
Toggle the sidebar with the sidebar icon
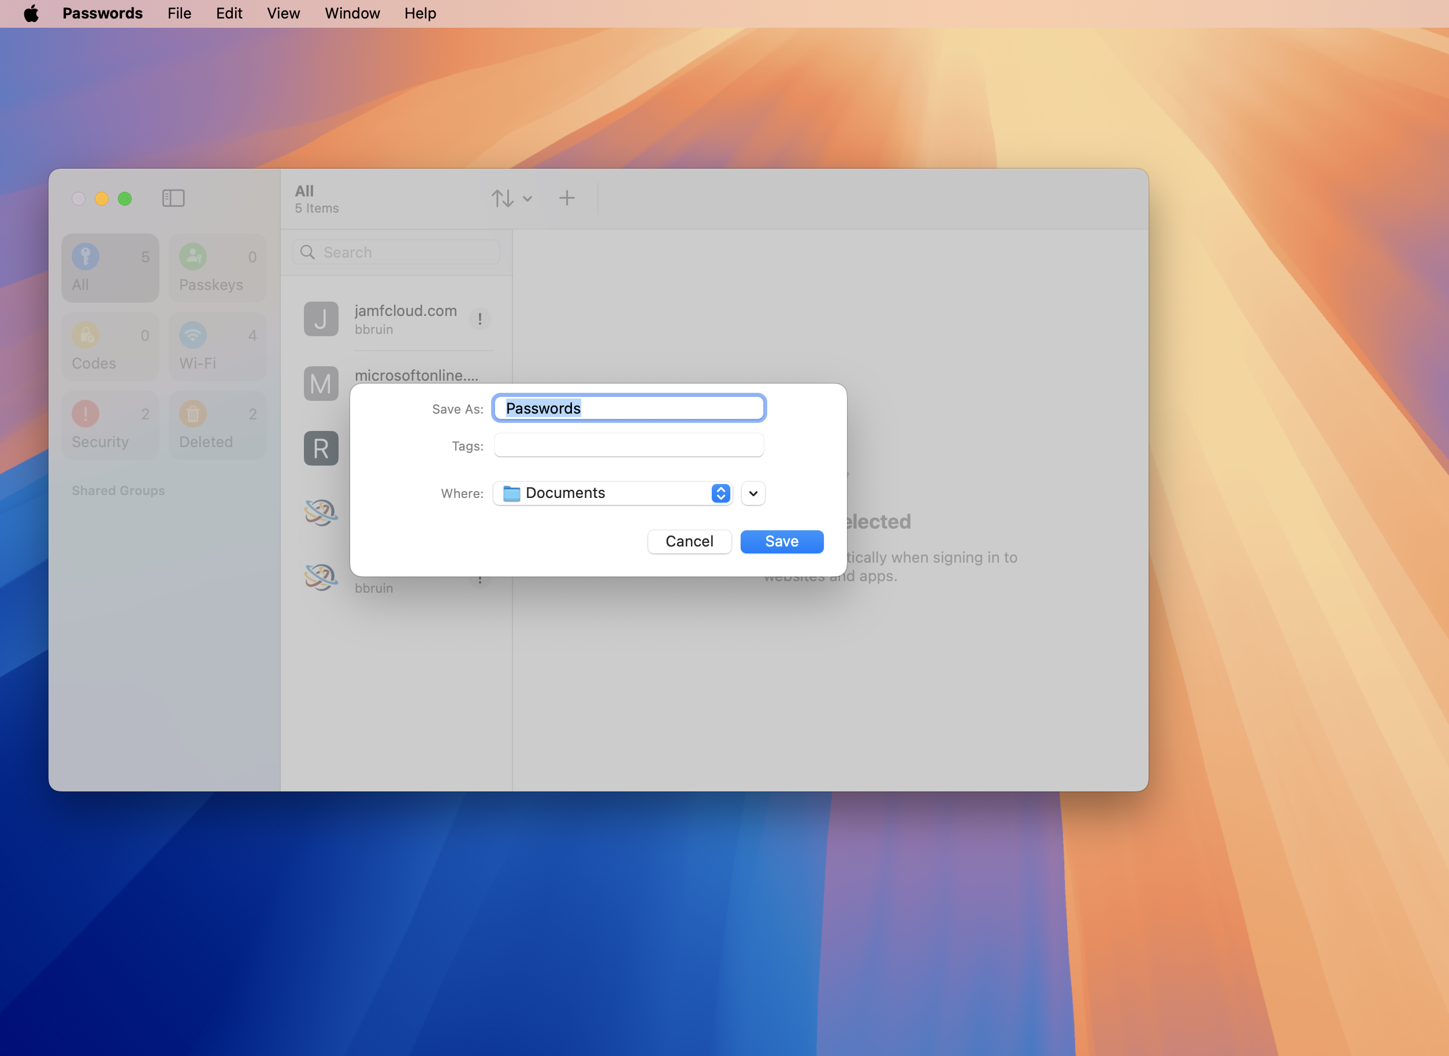coord(173,198)
